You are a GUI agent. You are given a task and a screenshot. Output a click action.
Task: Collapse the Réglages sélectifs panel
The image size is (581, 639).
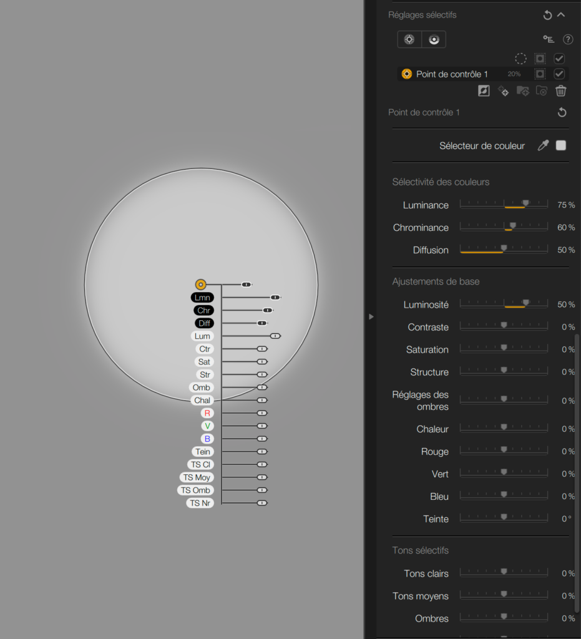[561, 15]
